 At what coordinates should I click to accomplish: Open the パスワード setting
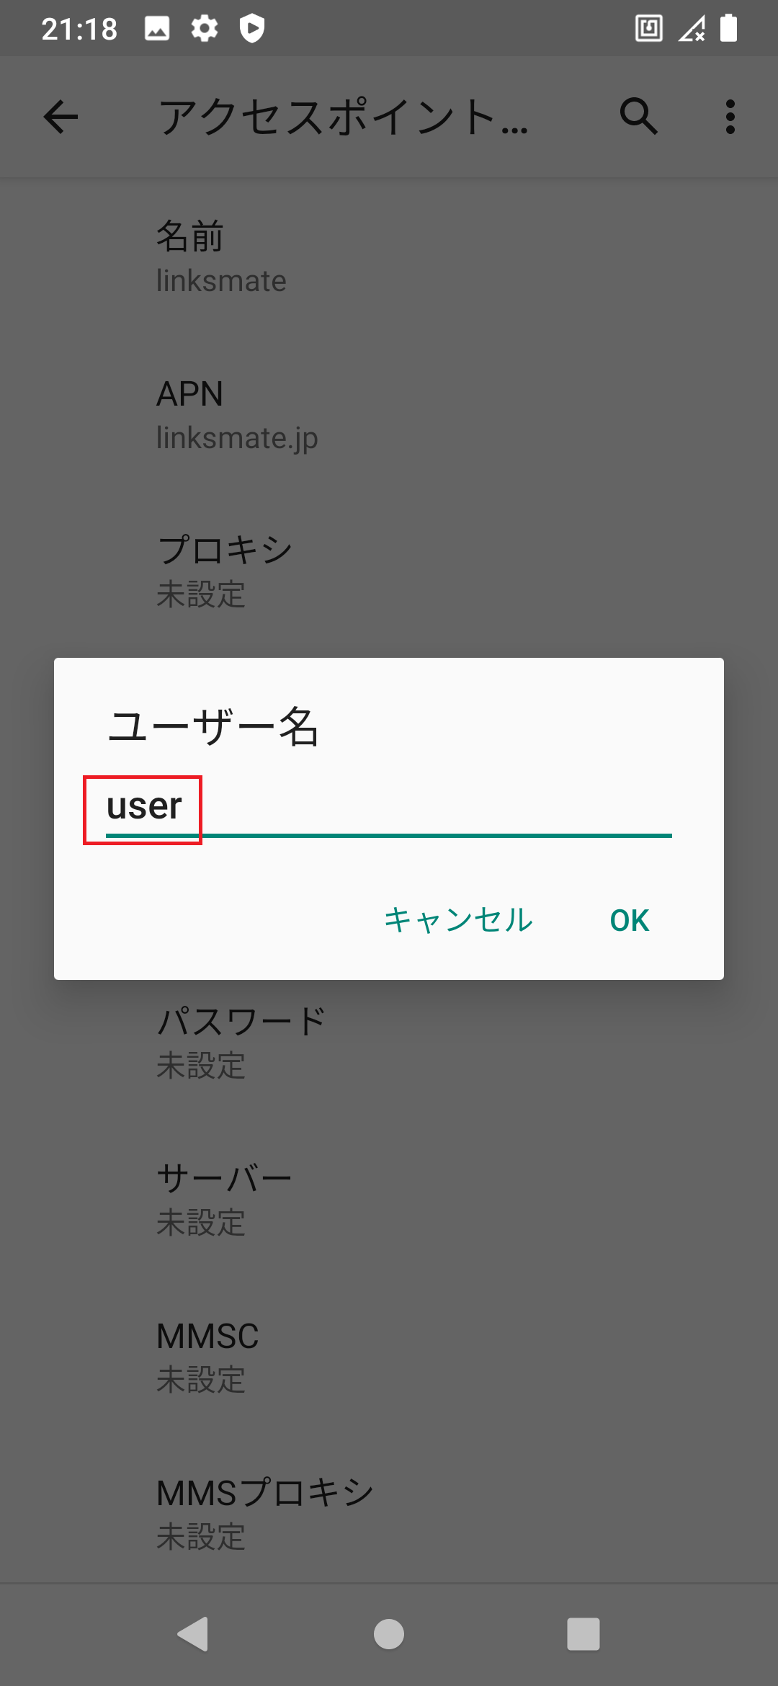coord(389,1043)
